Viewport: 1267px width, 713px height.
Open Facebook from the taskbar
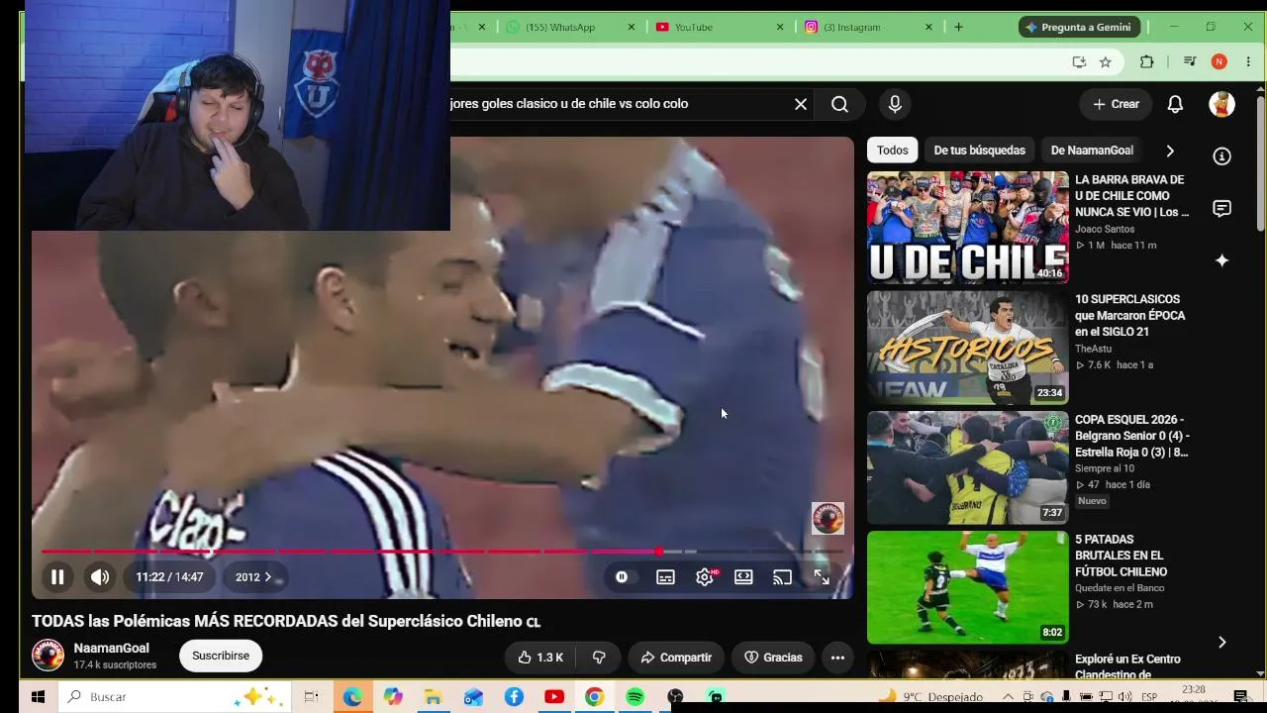coord(514,697)
